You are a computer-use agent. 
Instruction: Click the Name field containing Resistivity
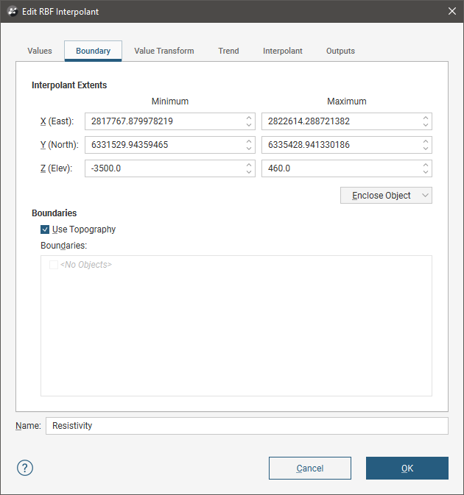[246, 426]
